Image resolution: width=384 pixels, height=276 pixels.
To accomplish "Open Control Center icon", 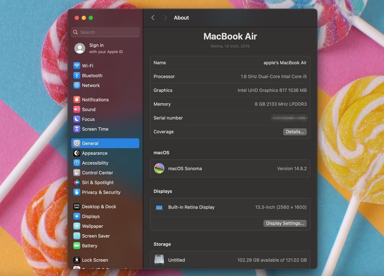I will (77, 173).
